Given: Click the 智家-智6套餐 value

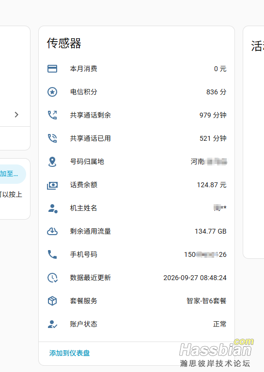Looking at the screenshot, I should tap(206, 301).
